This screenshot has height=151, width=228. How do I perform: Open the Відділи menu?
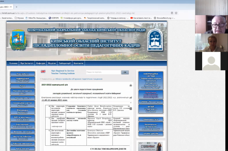tap(52, 63)
